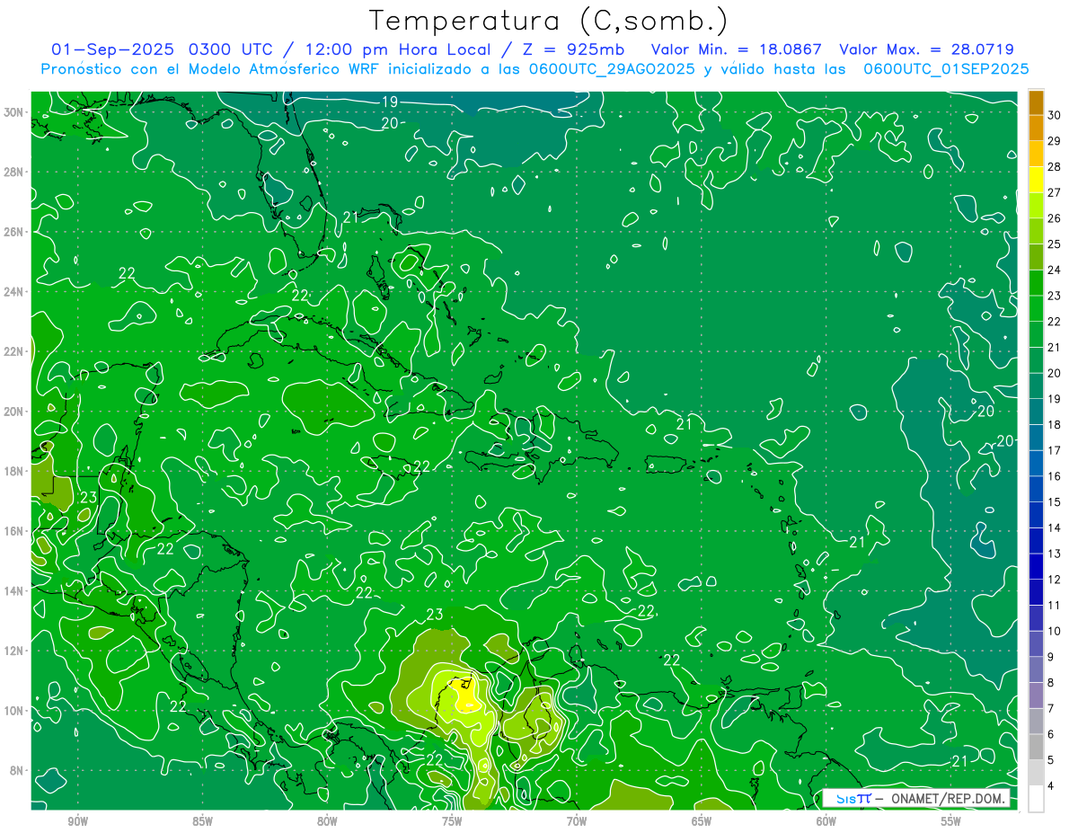
Task: Click the 'Temperatura (C,somb.)' chart title
Action: pos(549,21)
